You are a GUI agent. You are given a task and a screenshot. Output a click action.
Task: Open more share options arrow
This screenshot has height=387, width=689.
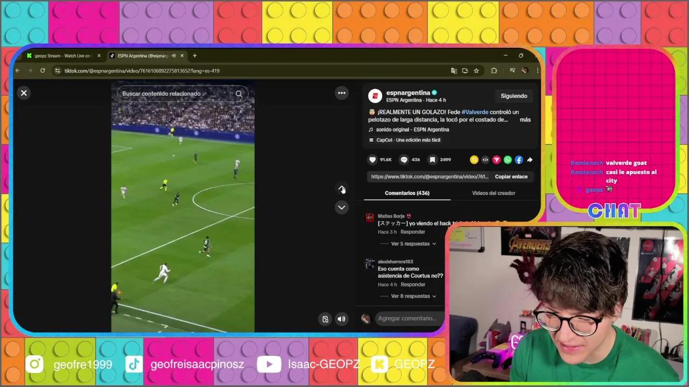530,160
